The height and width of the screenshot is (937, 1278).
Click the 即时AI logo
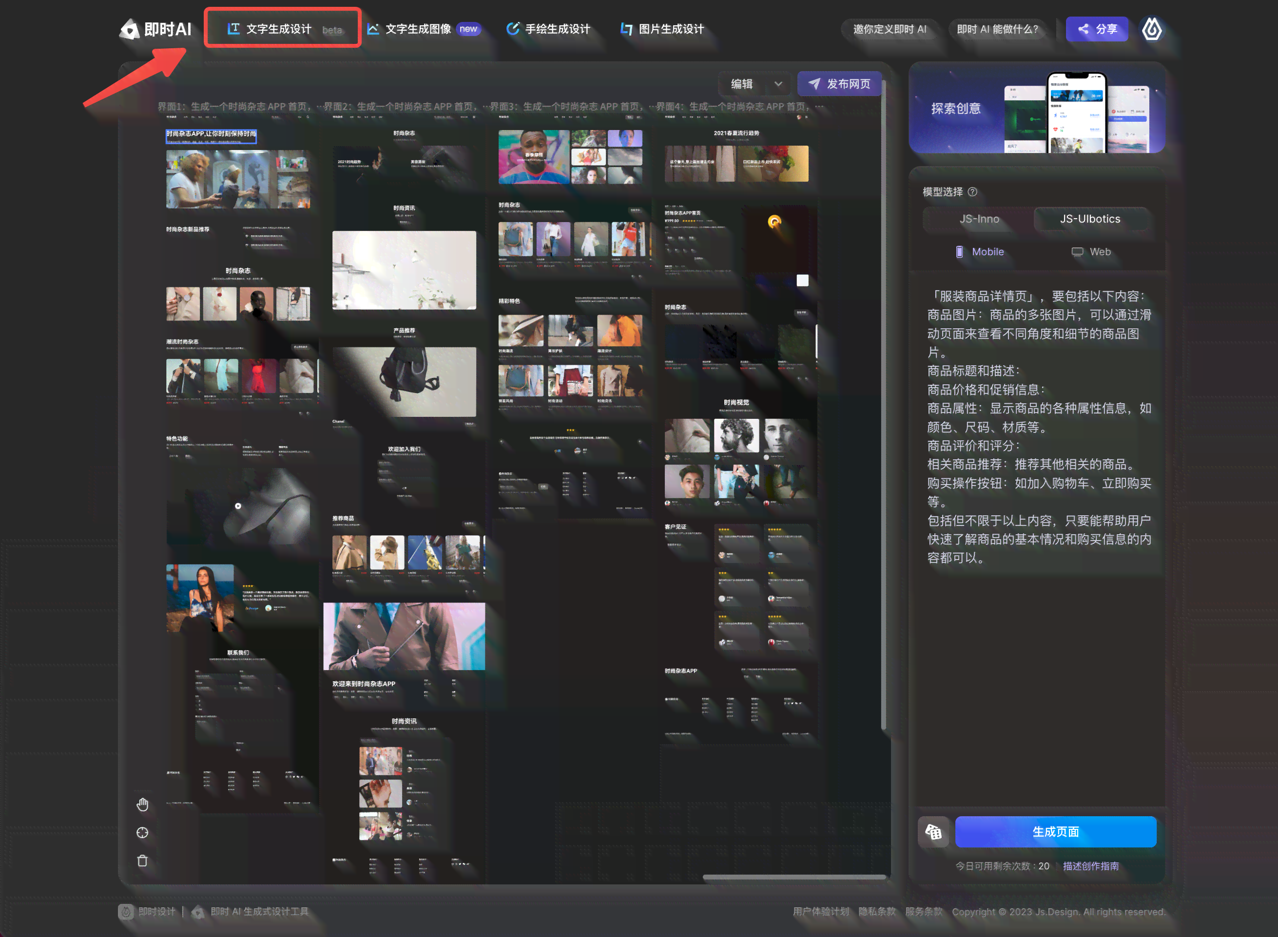click(x=155, y=29)
